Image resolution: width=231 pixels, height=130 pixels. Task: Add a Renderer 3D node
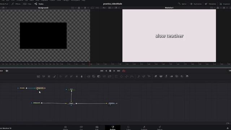pos(187,76)
